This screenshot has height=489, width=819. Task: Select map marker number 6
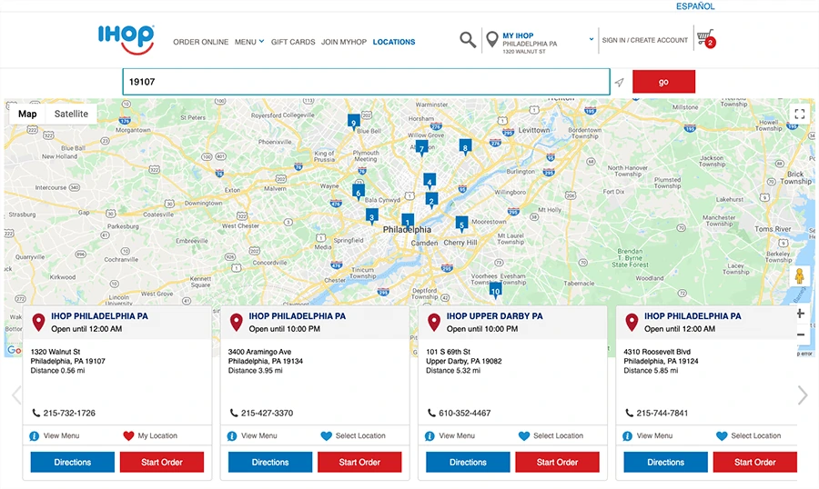(x=359, y=192)
